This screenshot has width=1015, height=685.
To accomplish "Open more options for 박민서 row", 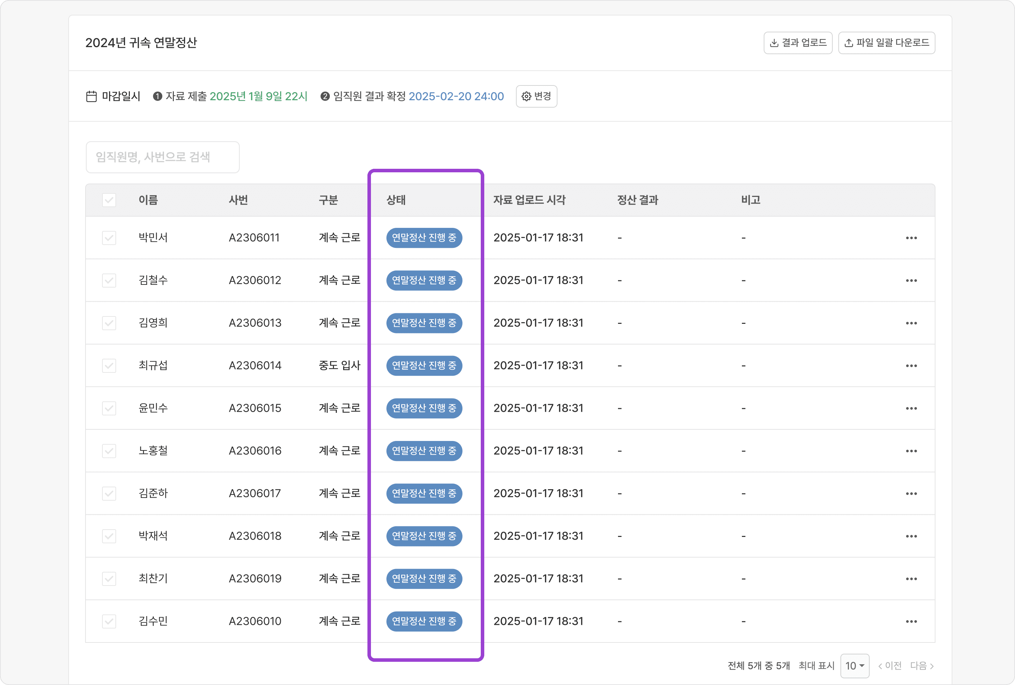I will (911, 238).
